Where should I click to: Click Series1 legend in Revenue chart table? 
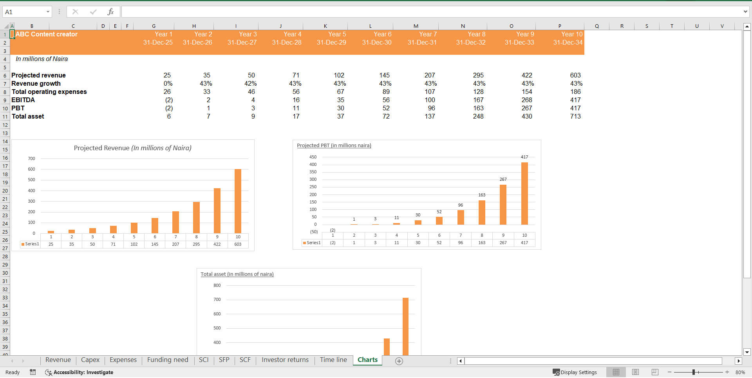[30, 244]
